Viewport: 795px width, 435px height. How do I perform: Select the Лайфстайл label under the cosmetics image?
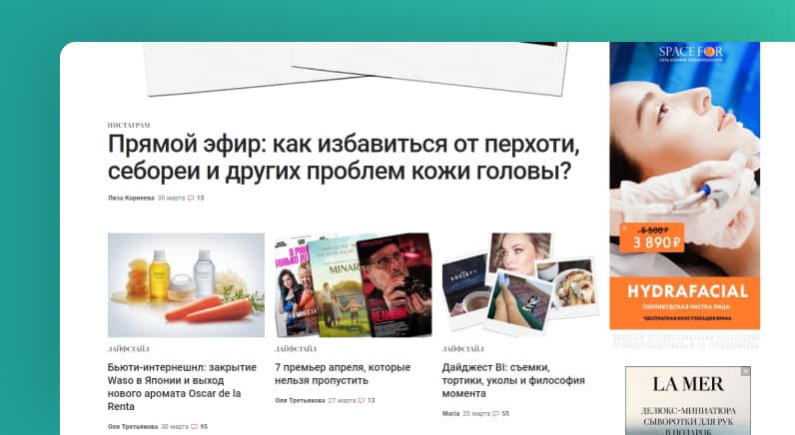point(128,349)
